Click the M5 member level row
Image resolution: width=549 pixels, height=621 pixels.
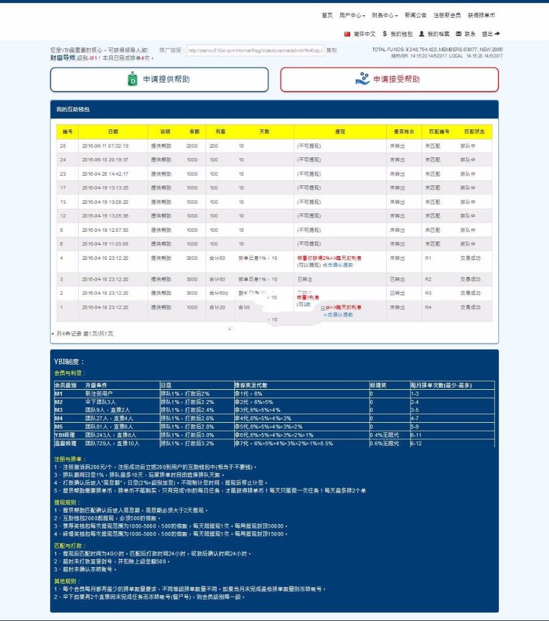[x=274, y=427]
